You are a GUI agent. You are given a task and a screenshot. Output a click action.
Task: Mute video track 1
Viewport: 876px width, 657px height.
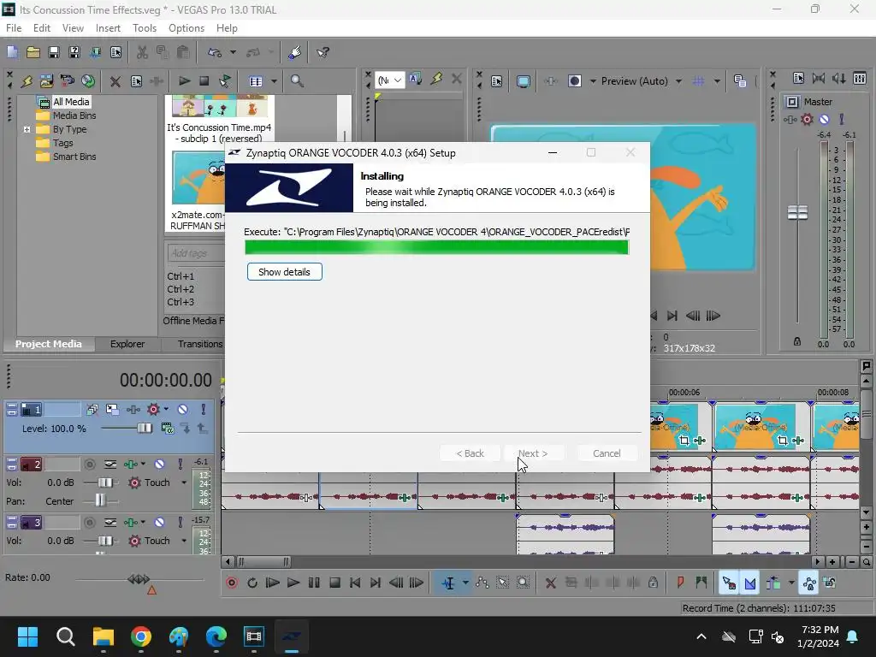[182, 410]
